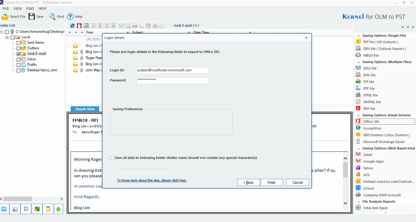
Task: Open Help from the toolbar
Action: 70,17
